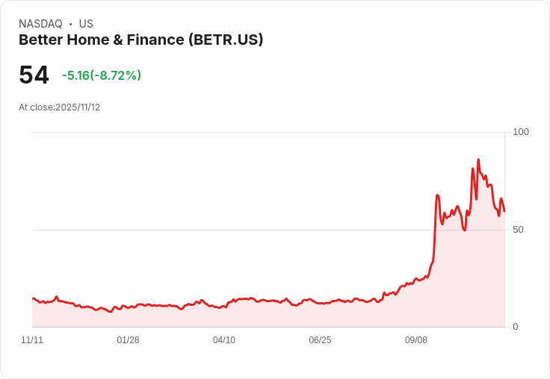Viewport: 550px width, 379px height.
Task: Click the 11/11 date on x-axis
Action: [x=32, y=340]
